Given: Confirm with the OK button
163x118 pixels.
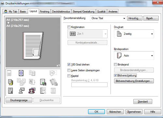Looking at the screenshot, I should [96, 112].
